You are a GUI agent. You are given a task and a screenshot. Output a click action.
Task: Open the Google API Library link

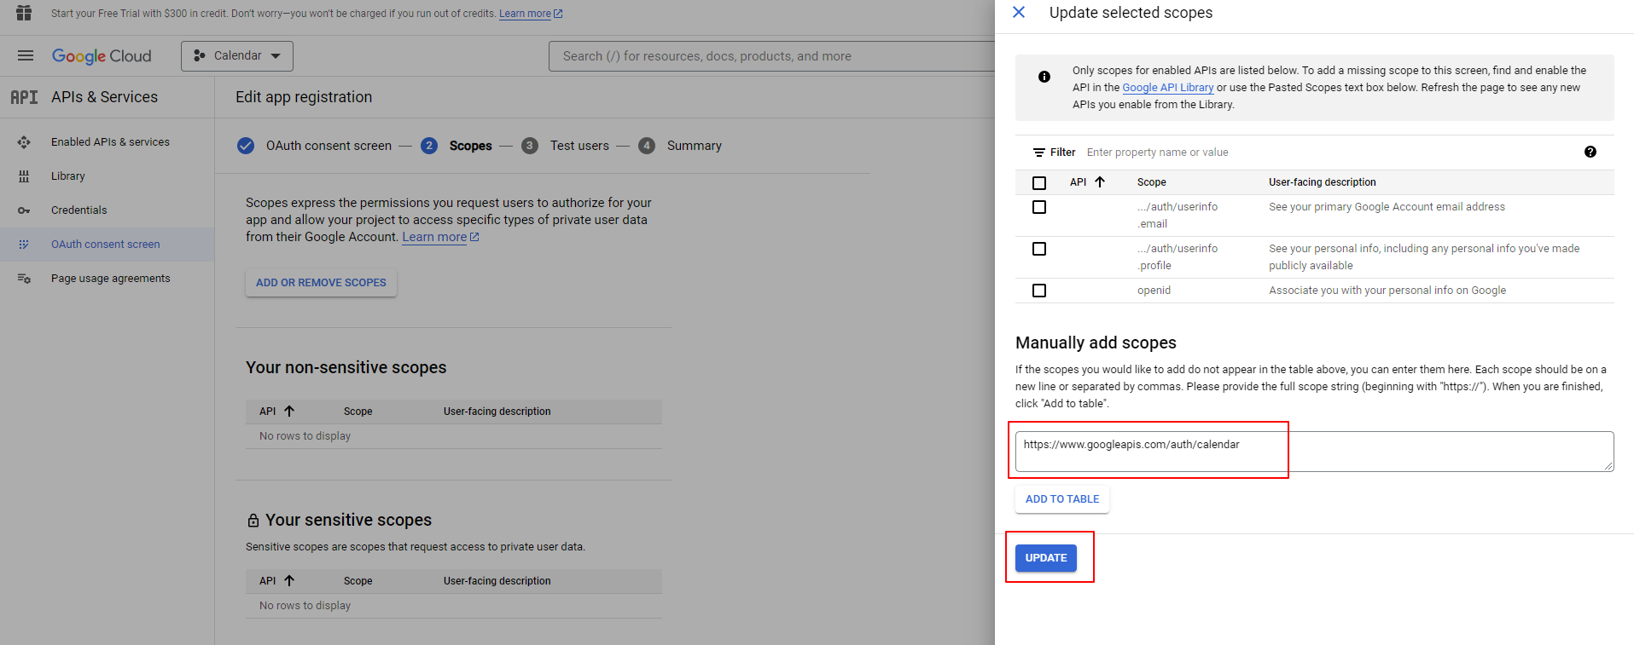(x=1168, y=88)
